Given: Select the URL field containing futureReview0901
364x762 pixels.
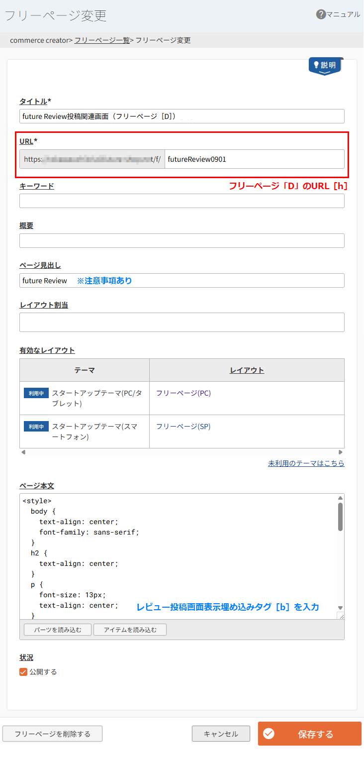Looking at the screenshot, I should [x=254, y=159].
